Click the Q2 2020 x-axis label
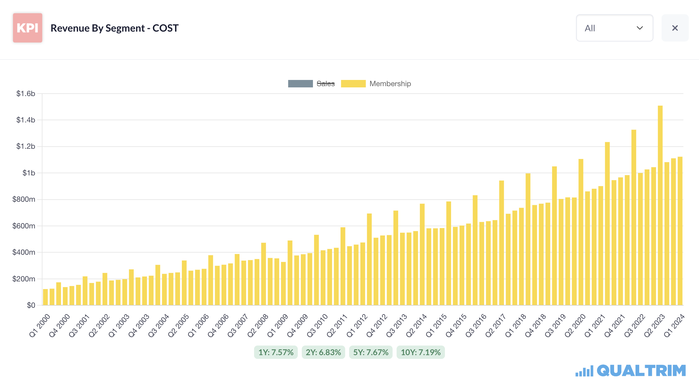Image resolution: width=699 pixels, height=388 pixels. click(x=575, y=325)
